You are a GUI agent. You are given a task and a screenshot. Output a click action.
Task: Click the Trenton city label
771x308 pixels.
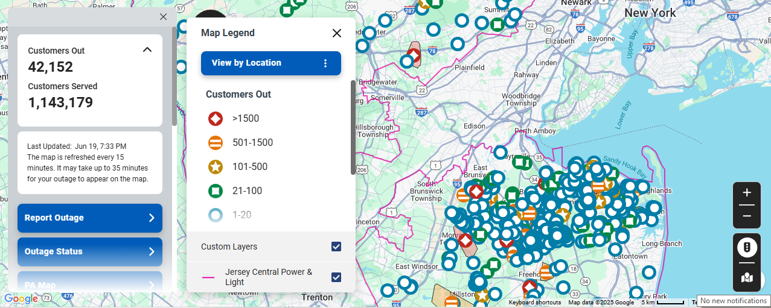tap(317, 297)
